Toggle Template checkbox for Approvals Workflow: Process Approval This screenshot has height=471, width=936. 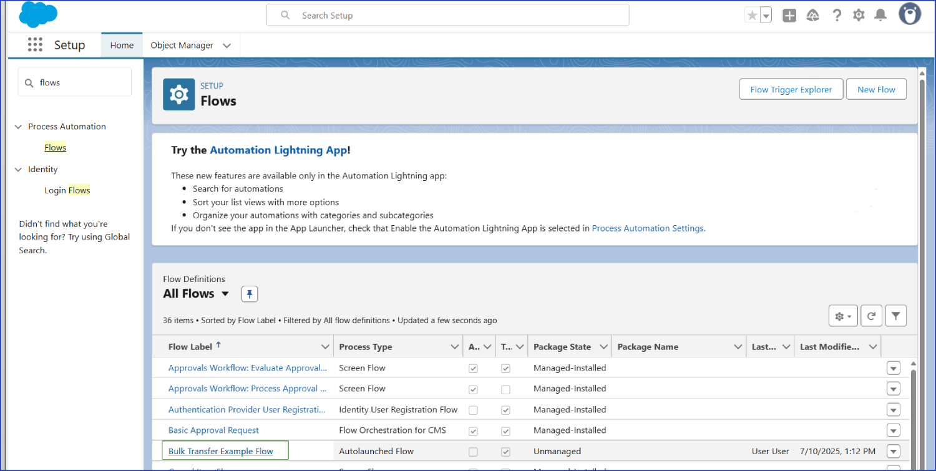tap(505, 389)
